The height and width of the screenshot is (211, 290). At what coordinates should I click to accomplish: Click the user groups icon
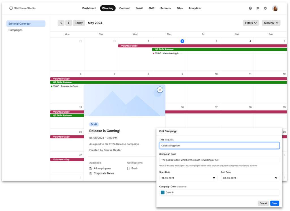coord(258,8)
